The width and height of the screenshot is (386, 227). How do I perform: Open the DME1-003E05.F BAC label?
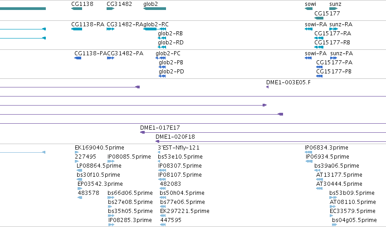click(x=288, y=82)
